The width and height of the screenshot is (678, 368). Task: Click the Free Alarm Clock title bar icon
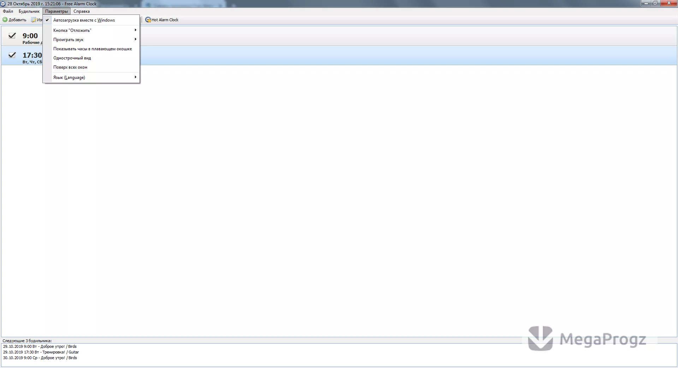(3, 4)
